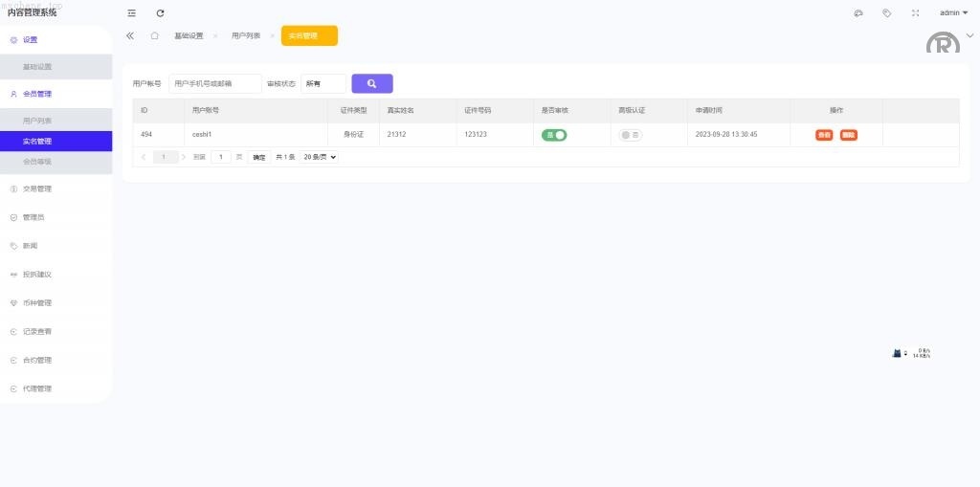Click the 查看 button for user ceshi1
Screen dimensions: 980x487
tap(824, 135)
